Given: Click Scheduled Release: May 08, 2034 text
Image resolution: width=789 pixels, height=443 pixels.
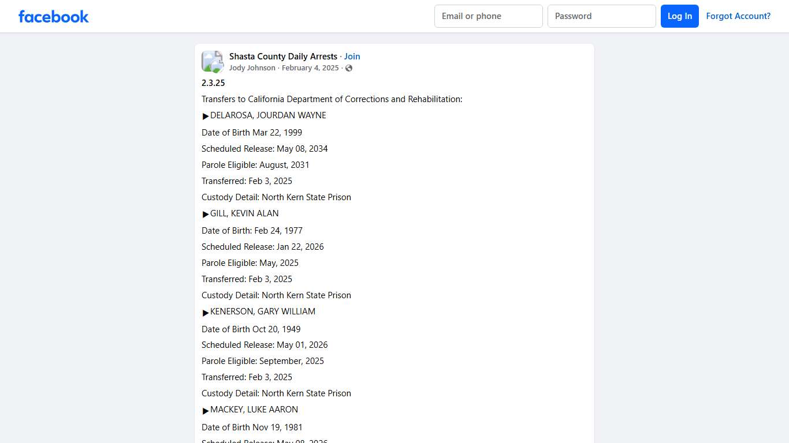Looking at the screenshot, I should (265, 148).
